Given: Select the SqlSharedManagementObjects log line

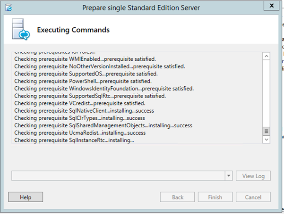Looking at the screenshot, I should coord(103,125).
